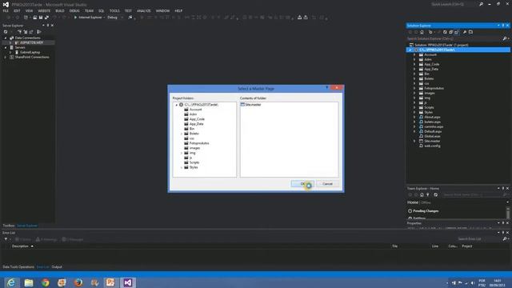Open the FILE menu
The height and width of the screenshot is (288, 512).
[6, 10]
